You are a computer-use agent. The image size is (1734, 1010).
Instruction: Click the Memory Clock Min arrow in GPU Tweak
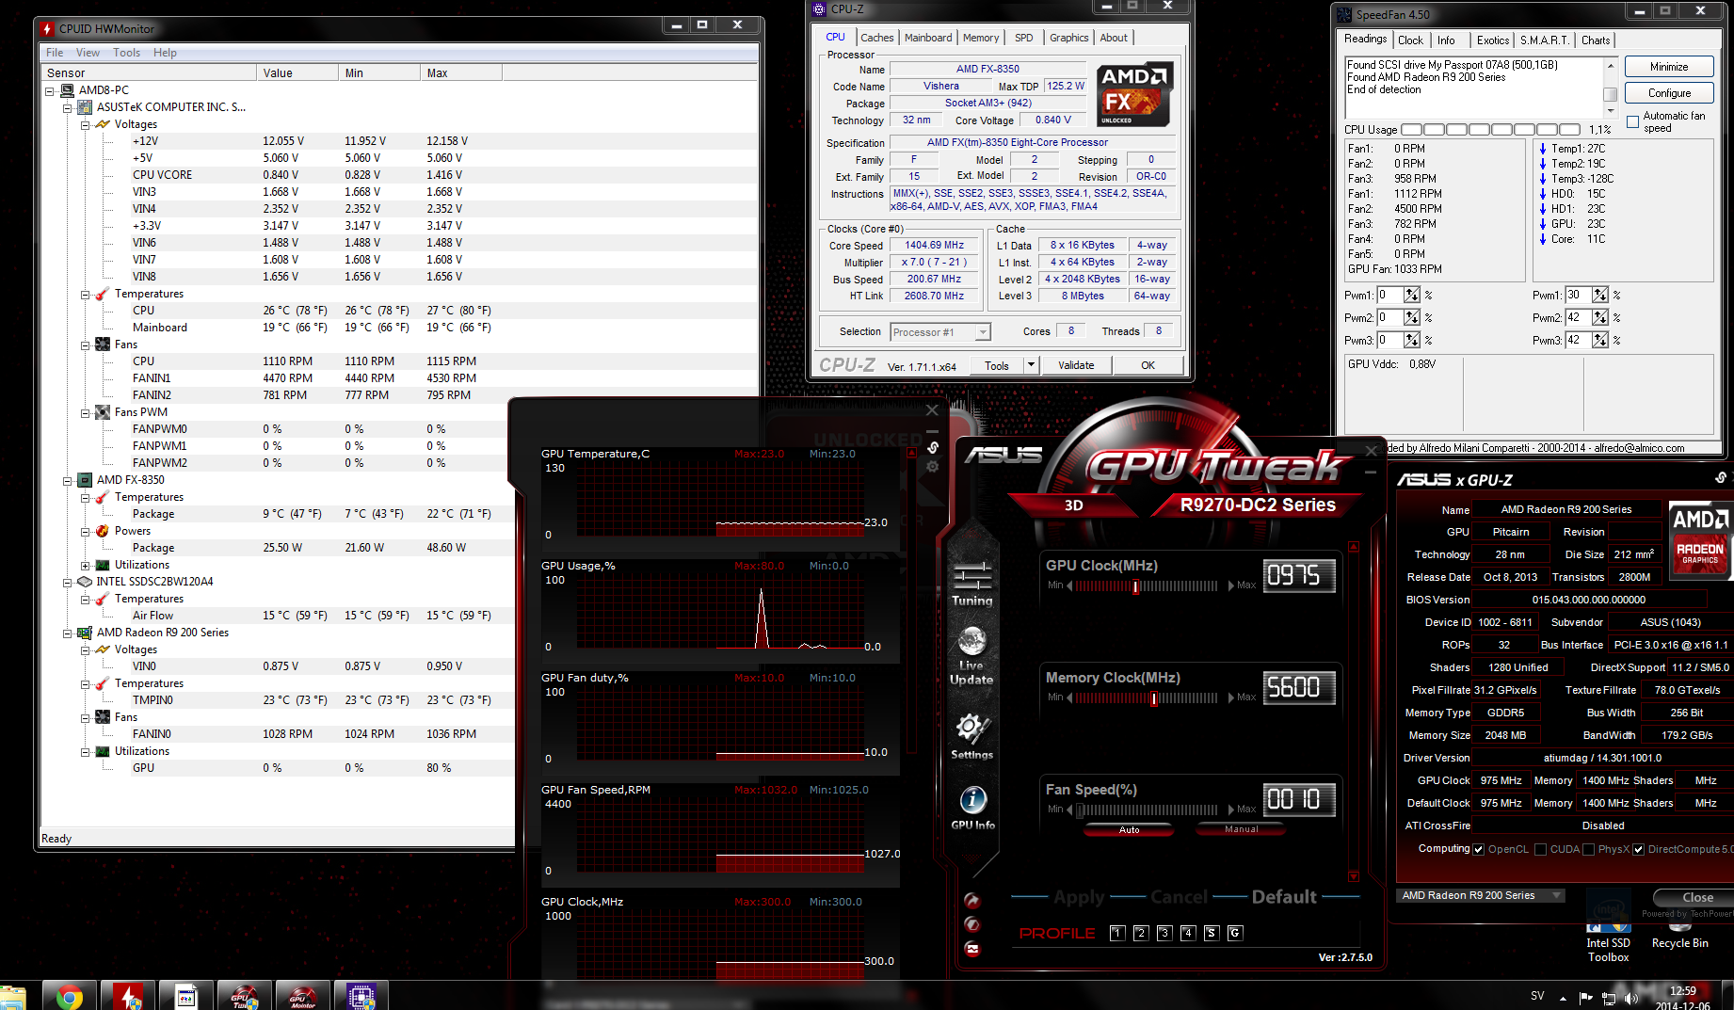1069,697
